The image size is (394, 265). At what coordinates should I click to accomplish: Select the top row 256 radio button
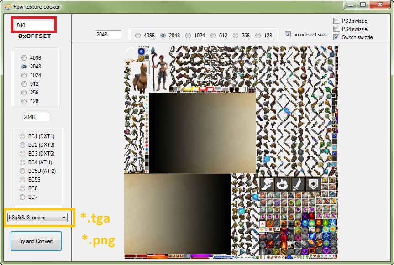[236, 36]
